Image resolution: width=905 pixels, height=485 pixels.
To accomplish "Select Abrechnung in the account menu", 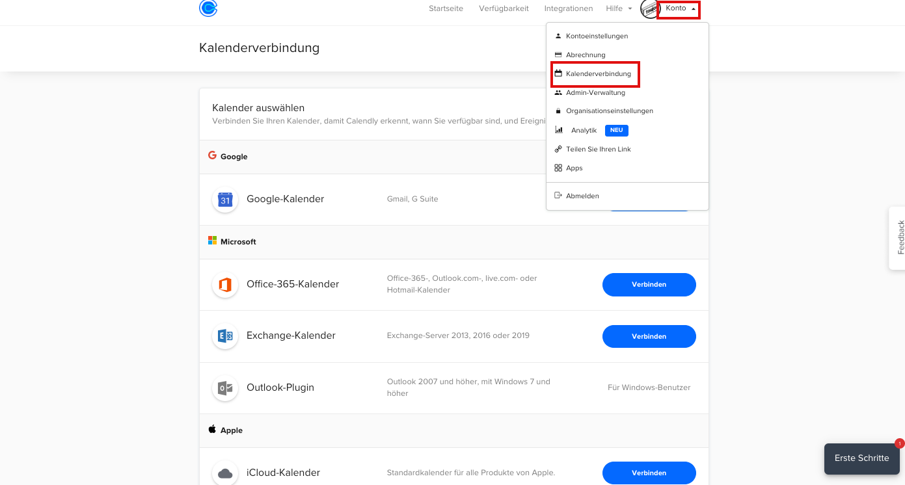I will pos(586,55).
